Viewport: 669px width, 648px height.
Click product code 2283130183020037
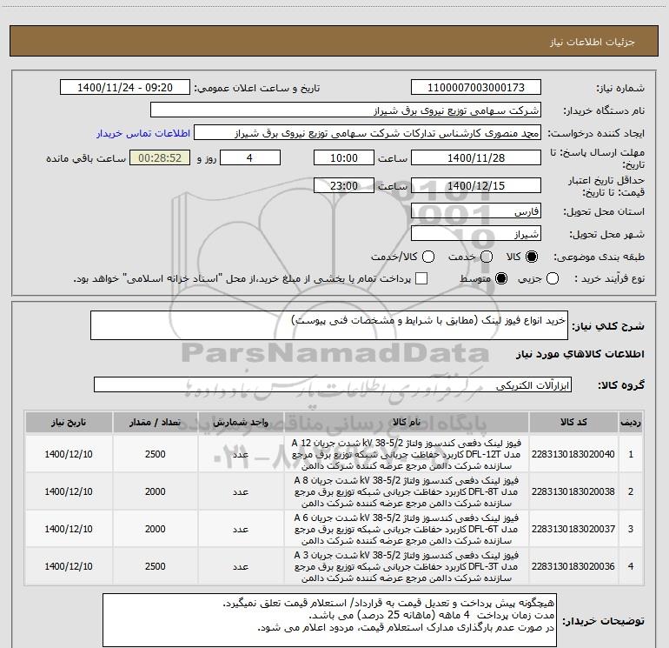click(x=573, y=529)
